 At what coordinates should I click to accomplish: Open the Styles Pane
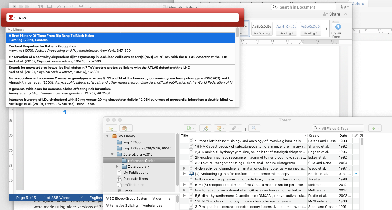tap(336, 30)
